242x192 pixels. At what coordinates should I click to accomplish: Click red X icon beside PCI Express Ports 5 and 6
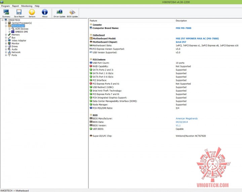91,84
